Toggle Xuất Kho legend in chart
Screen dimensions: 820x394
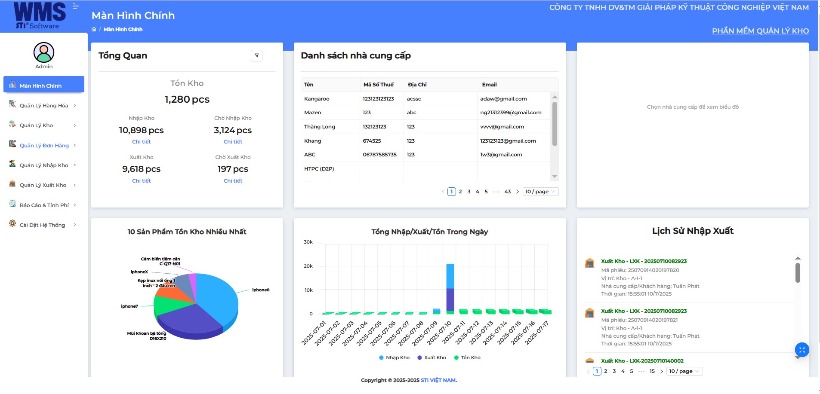coord(432,357)
